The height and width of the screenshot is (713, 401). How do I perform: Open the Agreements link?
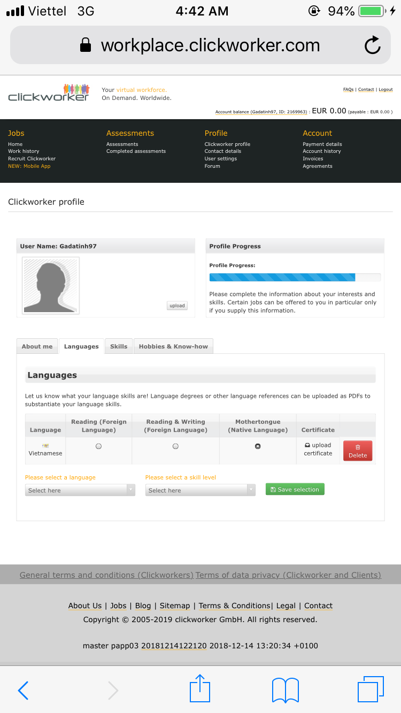pyautogui.click(x=318, y=166)
